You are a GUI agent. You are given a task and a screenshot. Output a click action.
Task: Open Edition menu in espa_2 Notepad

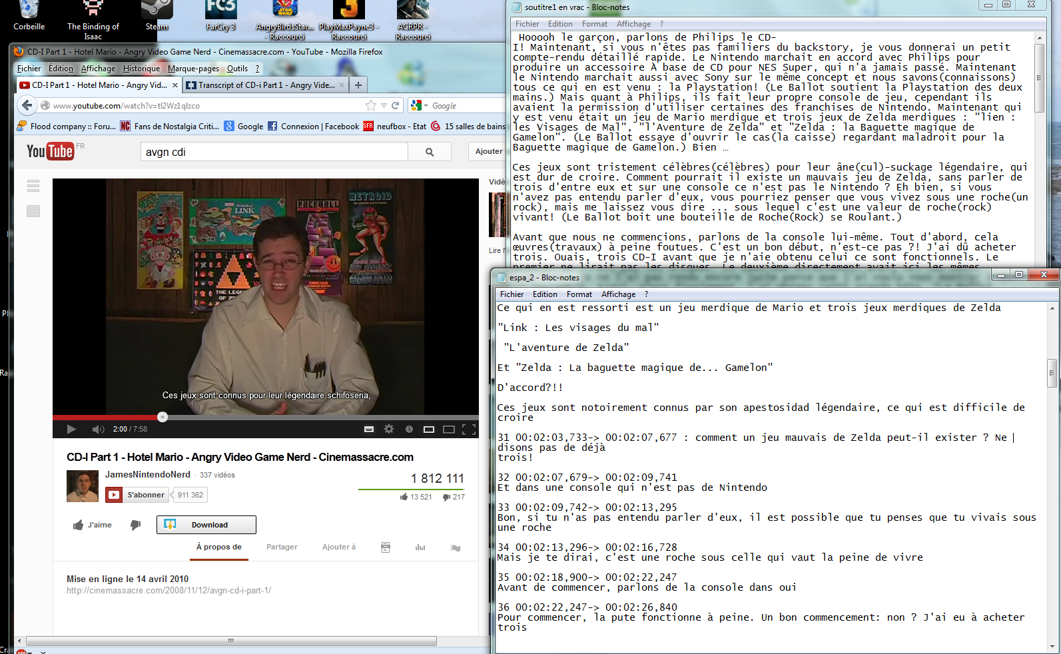545,294
